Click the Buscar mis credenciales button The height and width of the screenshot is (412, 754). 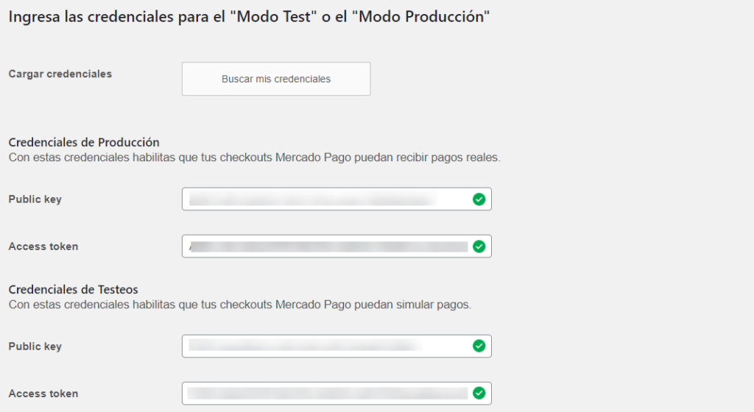pyautogui.click(x=276, y=79)
